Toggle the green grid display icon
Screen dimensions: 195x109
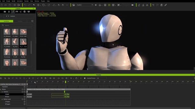pos(109,5)
